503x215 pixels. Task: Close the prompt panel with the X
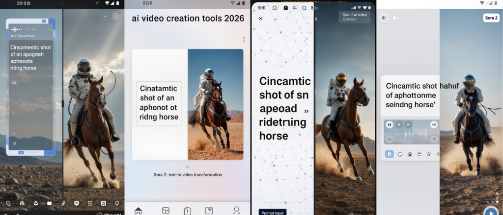260,18
